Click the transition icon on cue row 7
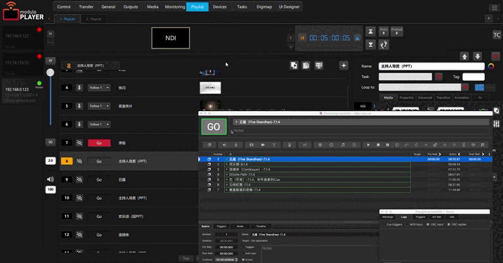The height and width of the screenshot is (263, 503). (x=79, y=143)
